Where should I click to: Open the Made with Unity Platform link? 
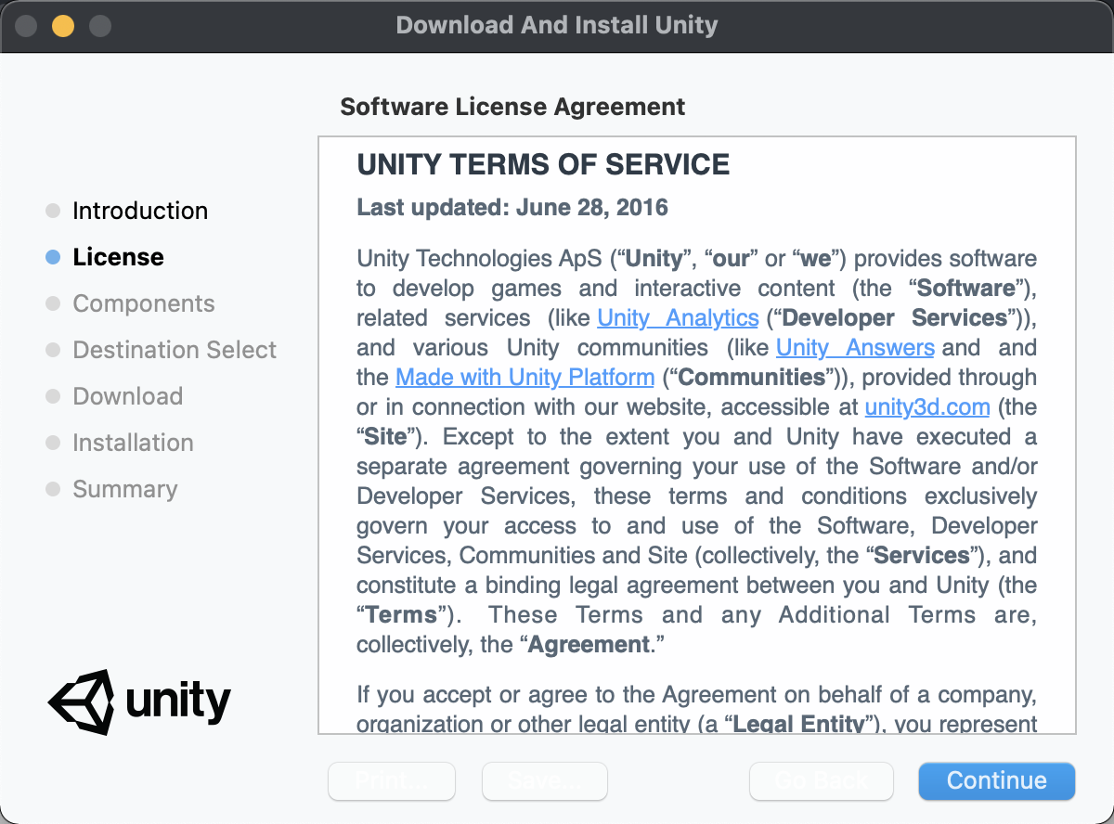tap(525, 378)
